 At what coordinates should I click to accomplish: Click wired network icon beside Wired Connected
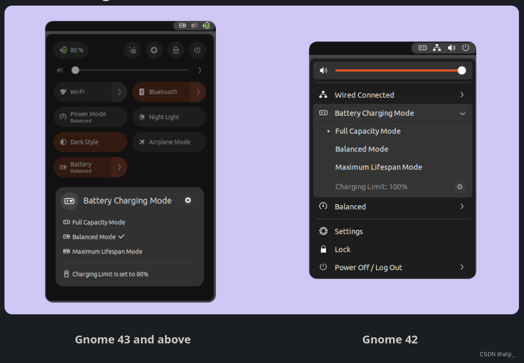click(323, 95)
